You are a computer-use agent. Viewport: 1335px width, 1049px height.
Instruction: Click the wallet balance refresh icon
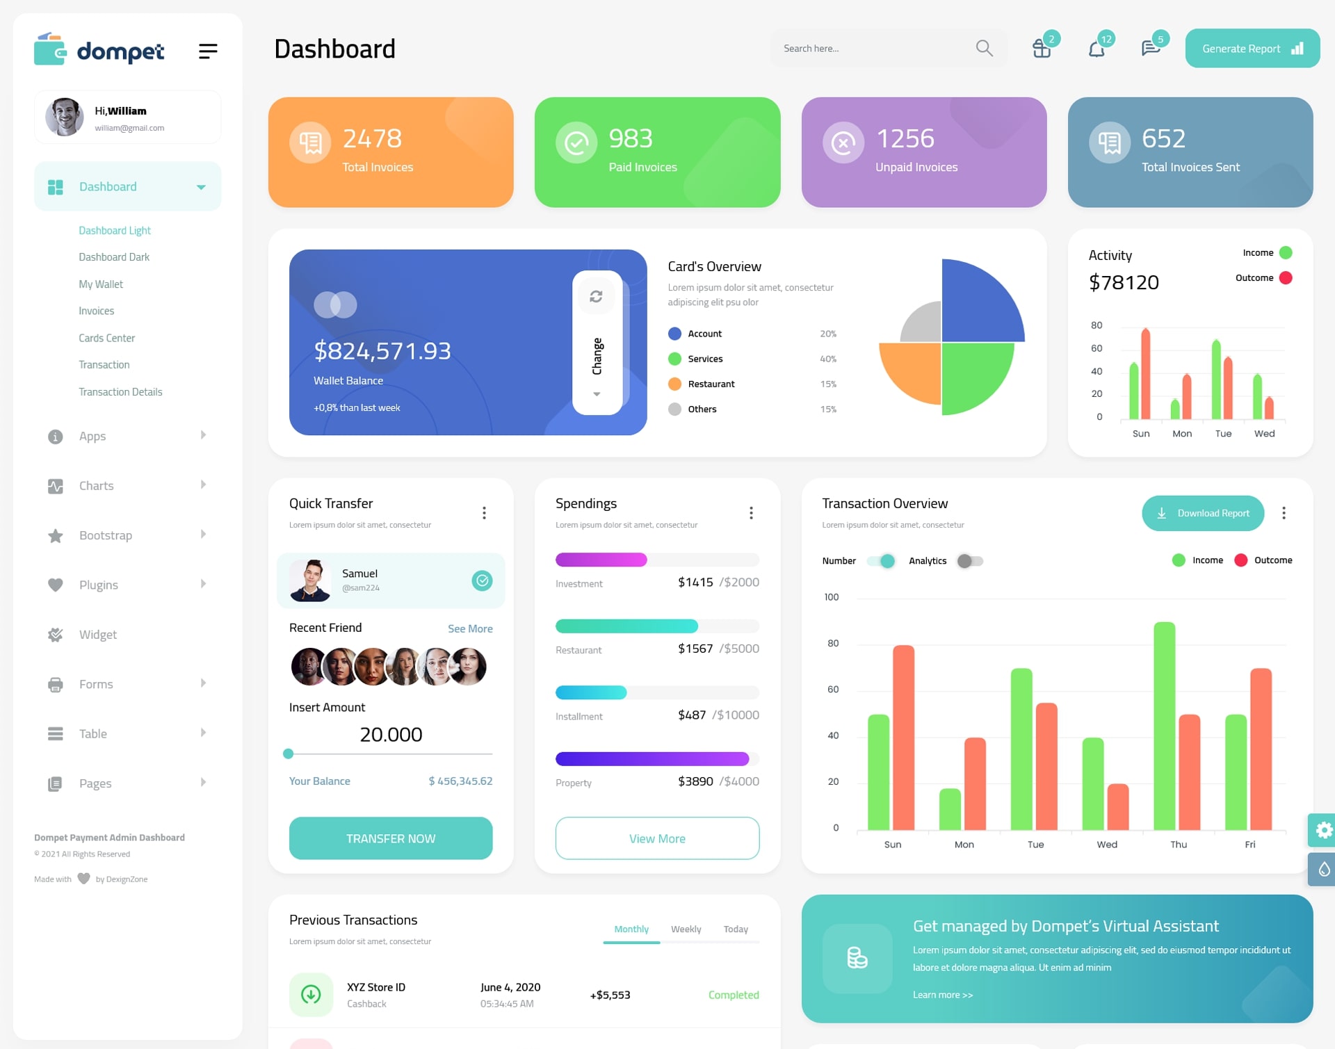coord(596,298)
